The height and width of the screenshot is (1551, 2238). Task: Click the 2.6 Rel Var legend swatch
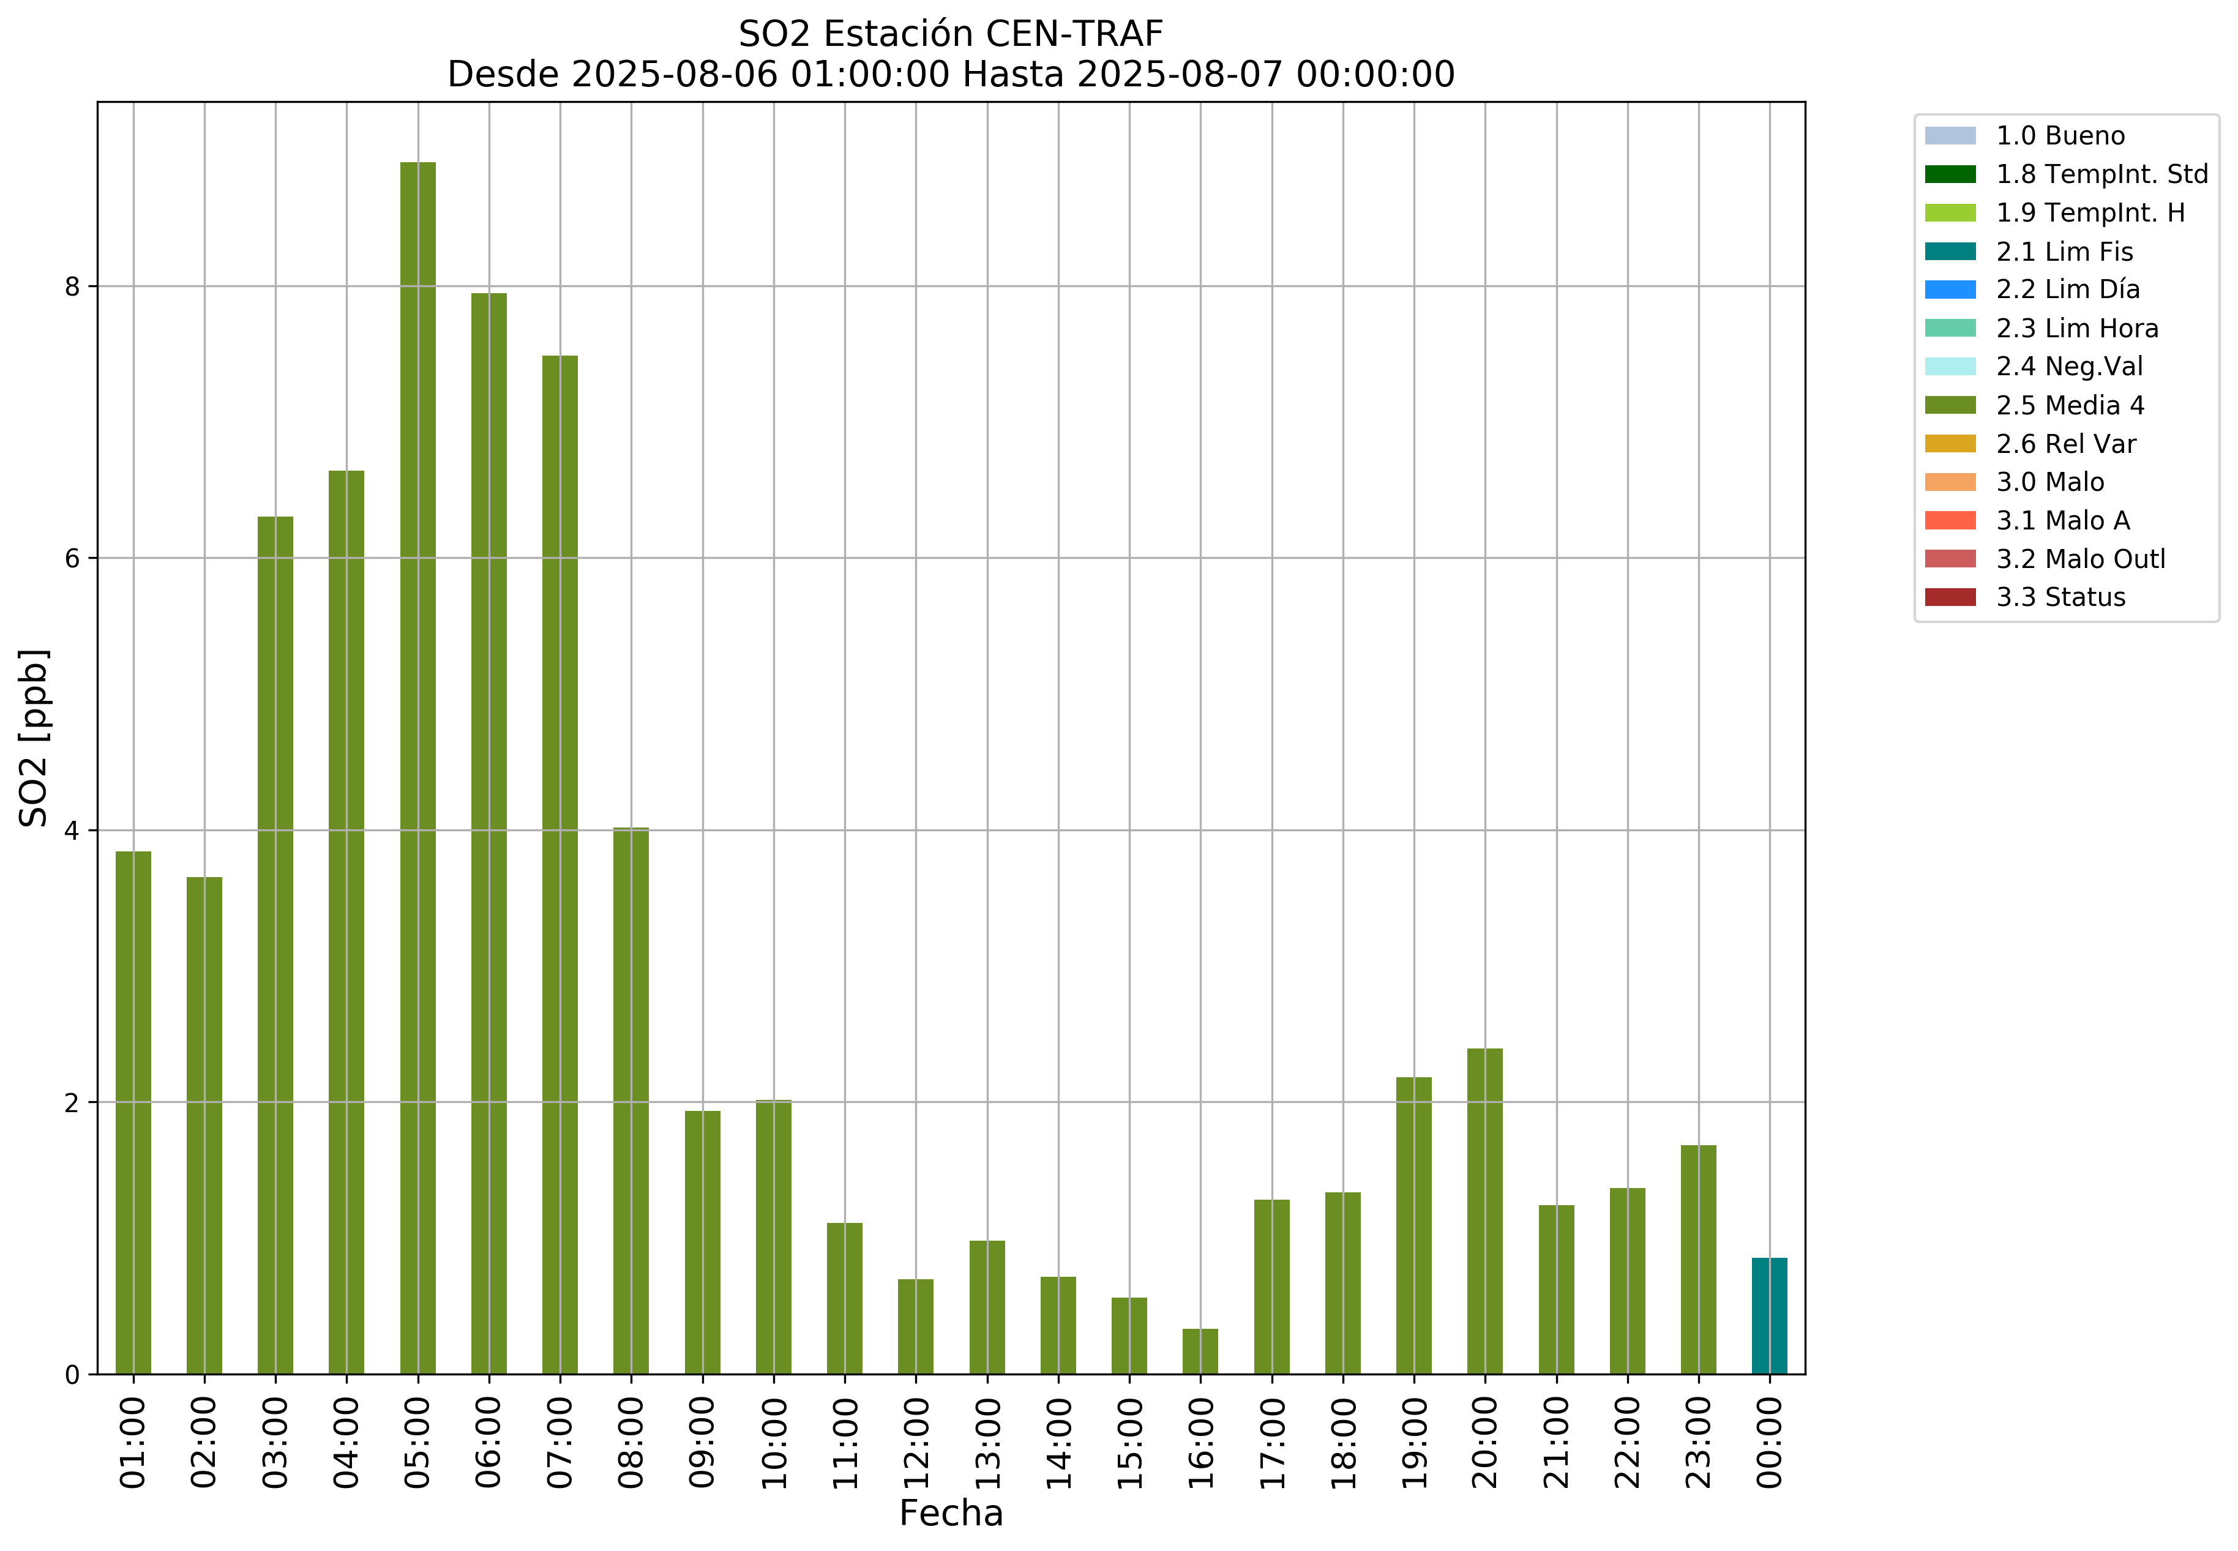1950,444
